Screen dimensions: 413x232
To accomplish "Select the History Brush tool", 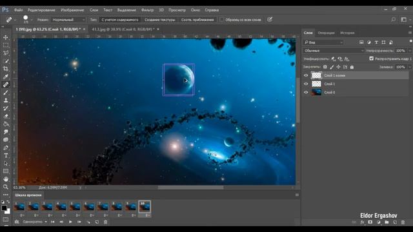I will (6, 108).
